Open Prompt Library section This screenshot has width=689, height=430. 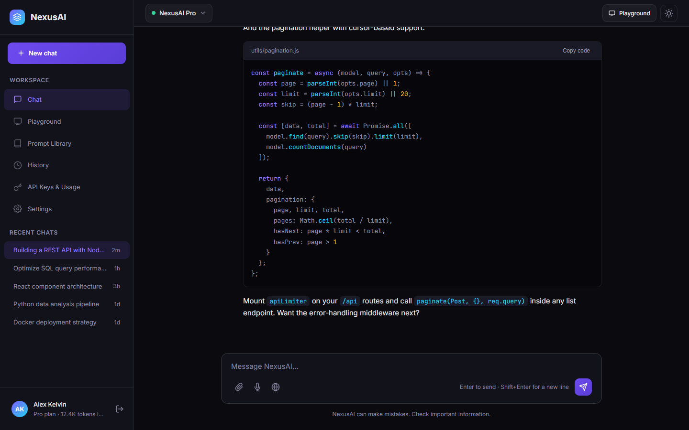pyautogui.click(x=67, y=143)
